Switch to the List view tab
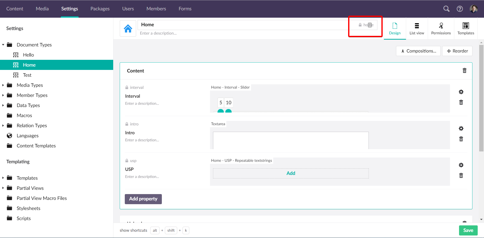 click(x=417, y=28)
